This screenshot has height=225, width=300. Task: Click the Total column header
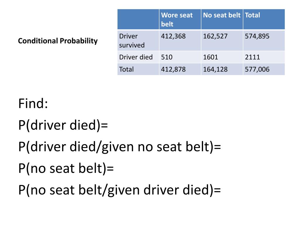(x=264, y=19)
